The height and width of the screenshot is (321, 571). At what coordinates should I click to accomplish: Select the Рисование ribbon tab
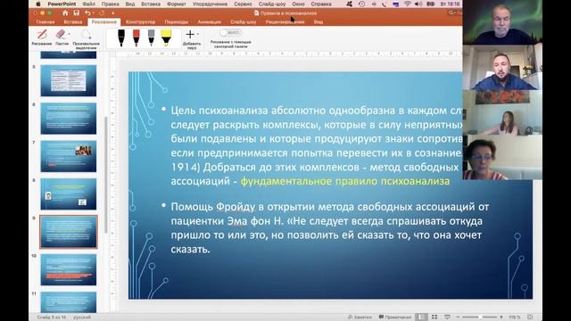(x=103, y=21)
